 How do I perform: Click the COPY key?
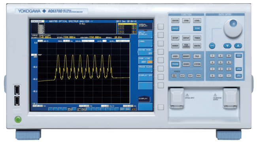point(190,76)
